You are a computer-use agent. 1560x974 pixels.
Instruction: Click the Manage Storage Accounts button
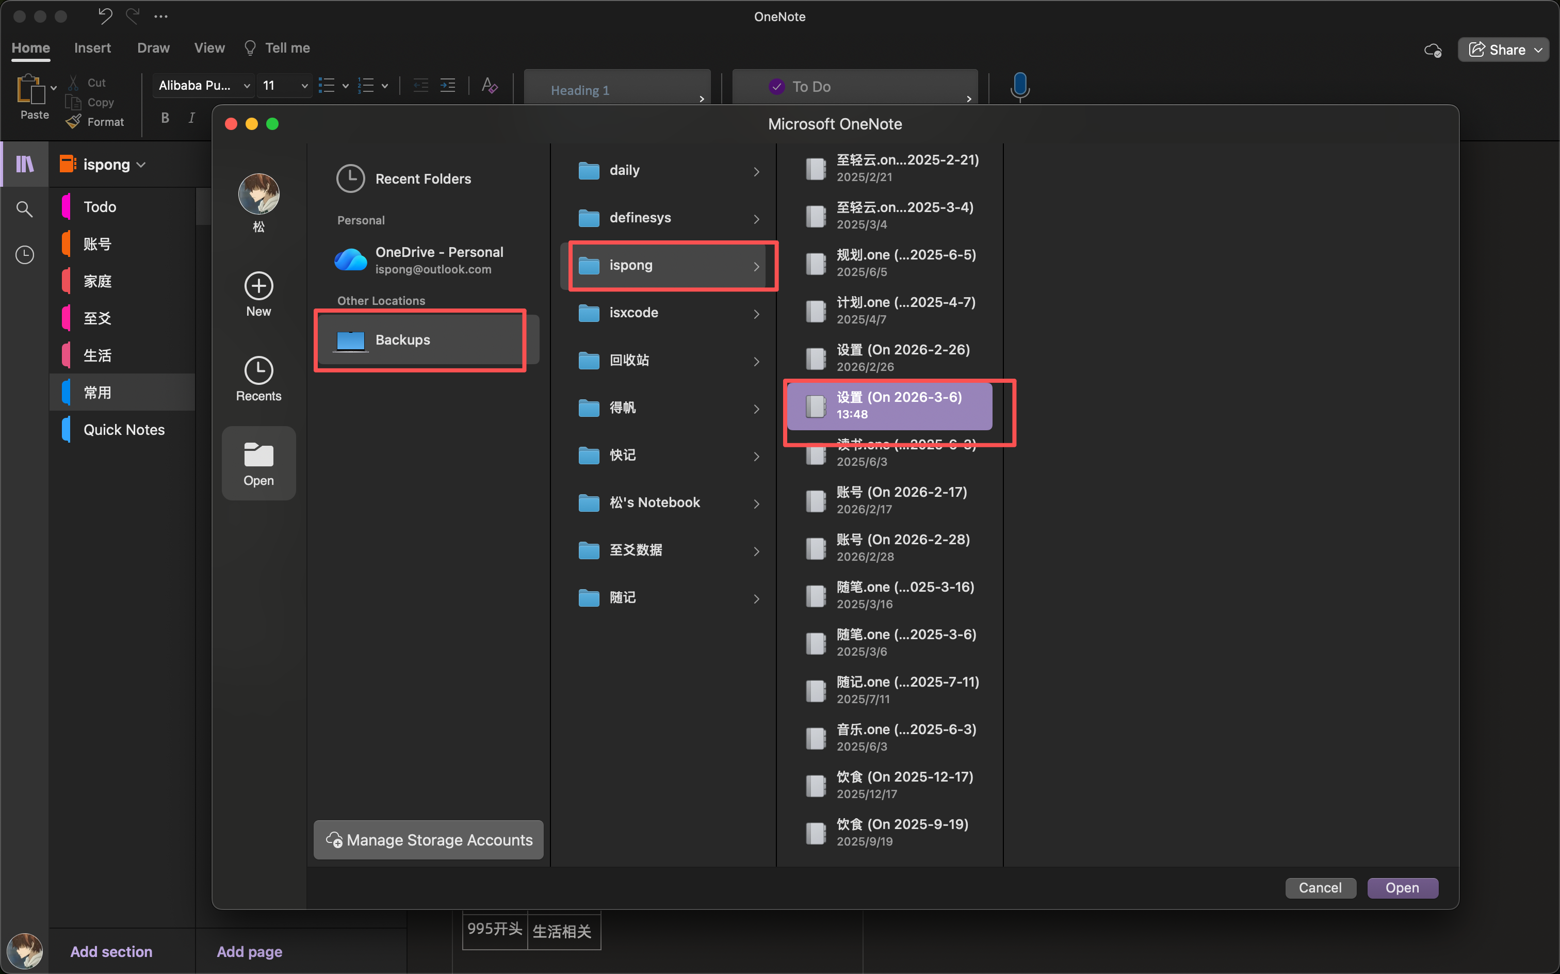(x=428, y=840)
